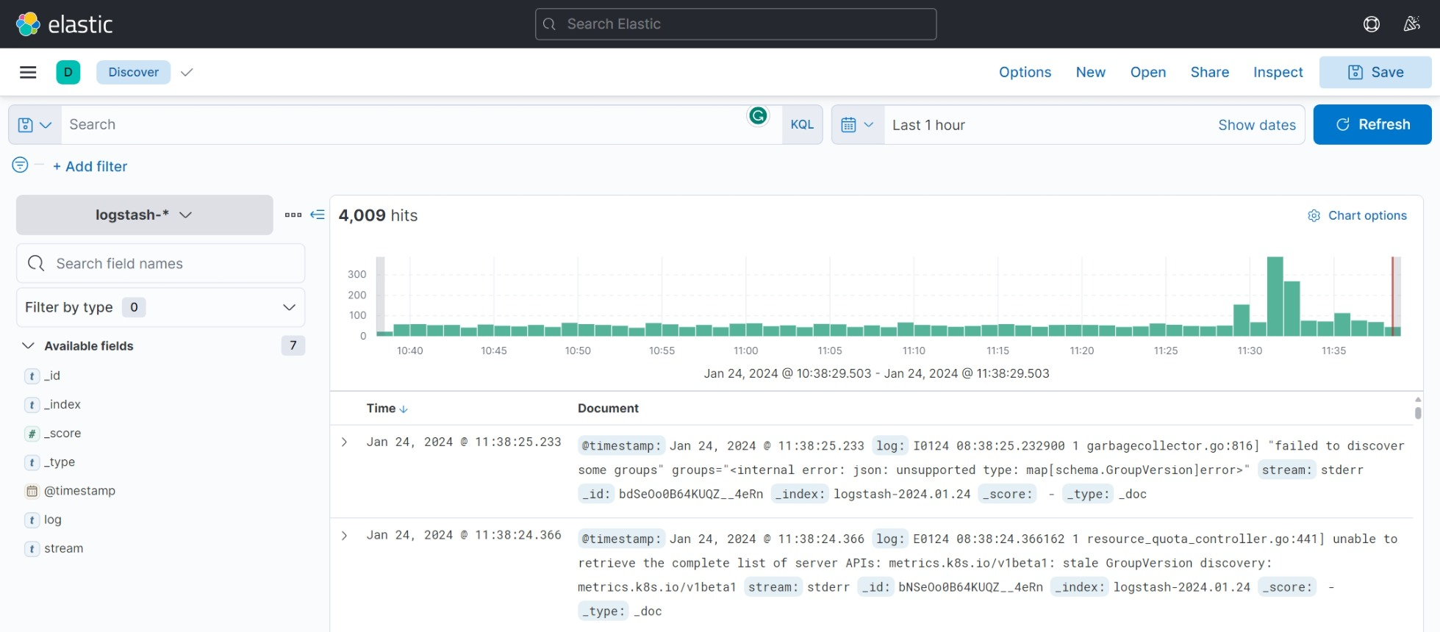Open the Discover breadcrumb chevron
This screenshot has height=632, width=1440.
coord(187,72)
